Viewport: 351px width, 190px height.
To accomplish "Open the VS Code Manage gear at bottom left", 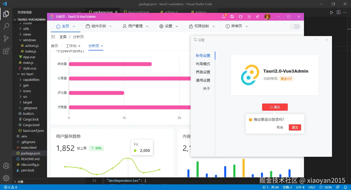I will [x=6, y=178].
